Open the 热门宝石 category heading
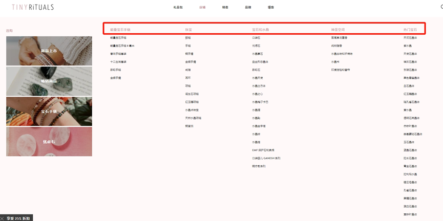This screenshot has width=443, height=221. tap(410, 30)
